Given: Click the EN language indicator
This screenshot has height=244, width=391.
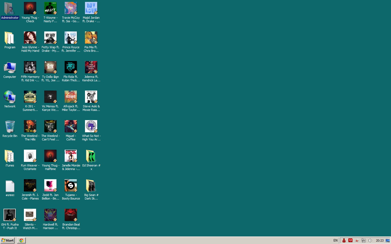Looking at the screenshot, I should pos(335,240).
